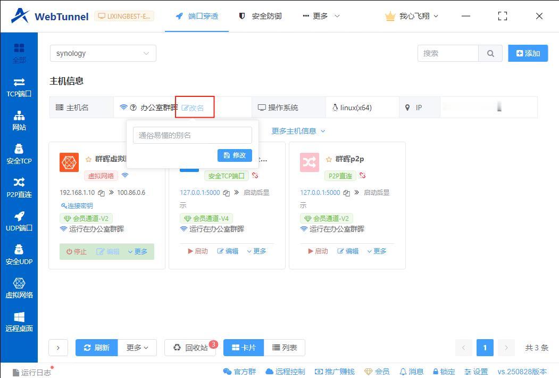This screenshot has height=378, width=559.
Task: Switch host view to 列表 mode
Action: click(285, 347)
